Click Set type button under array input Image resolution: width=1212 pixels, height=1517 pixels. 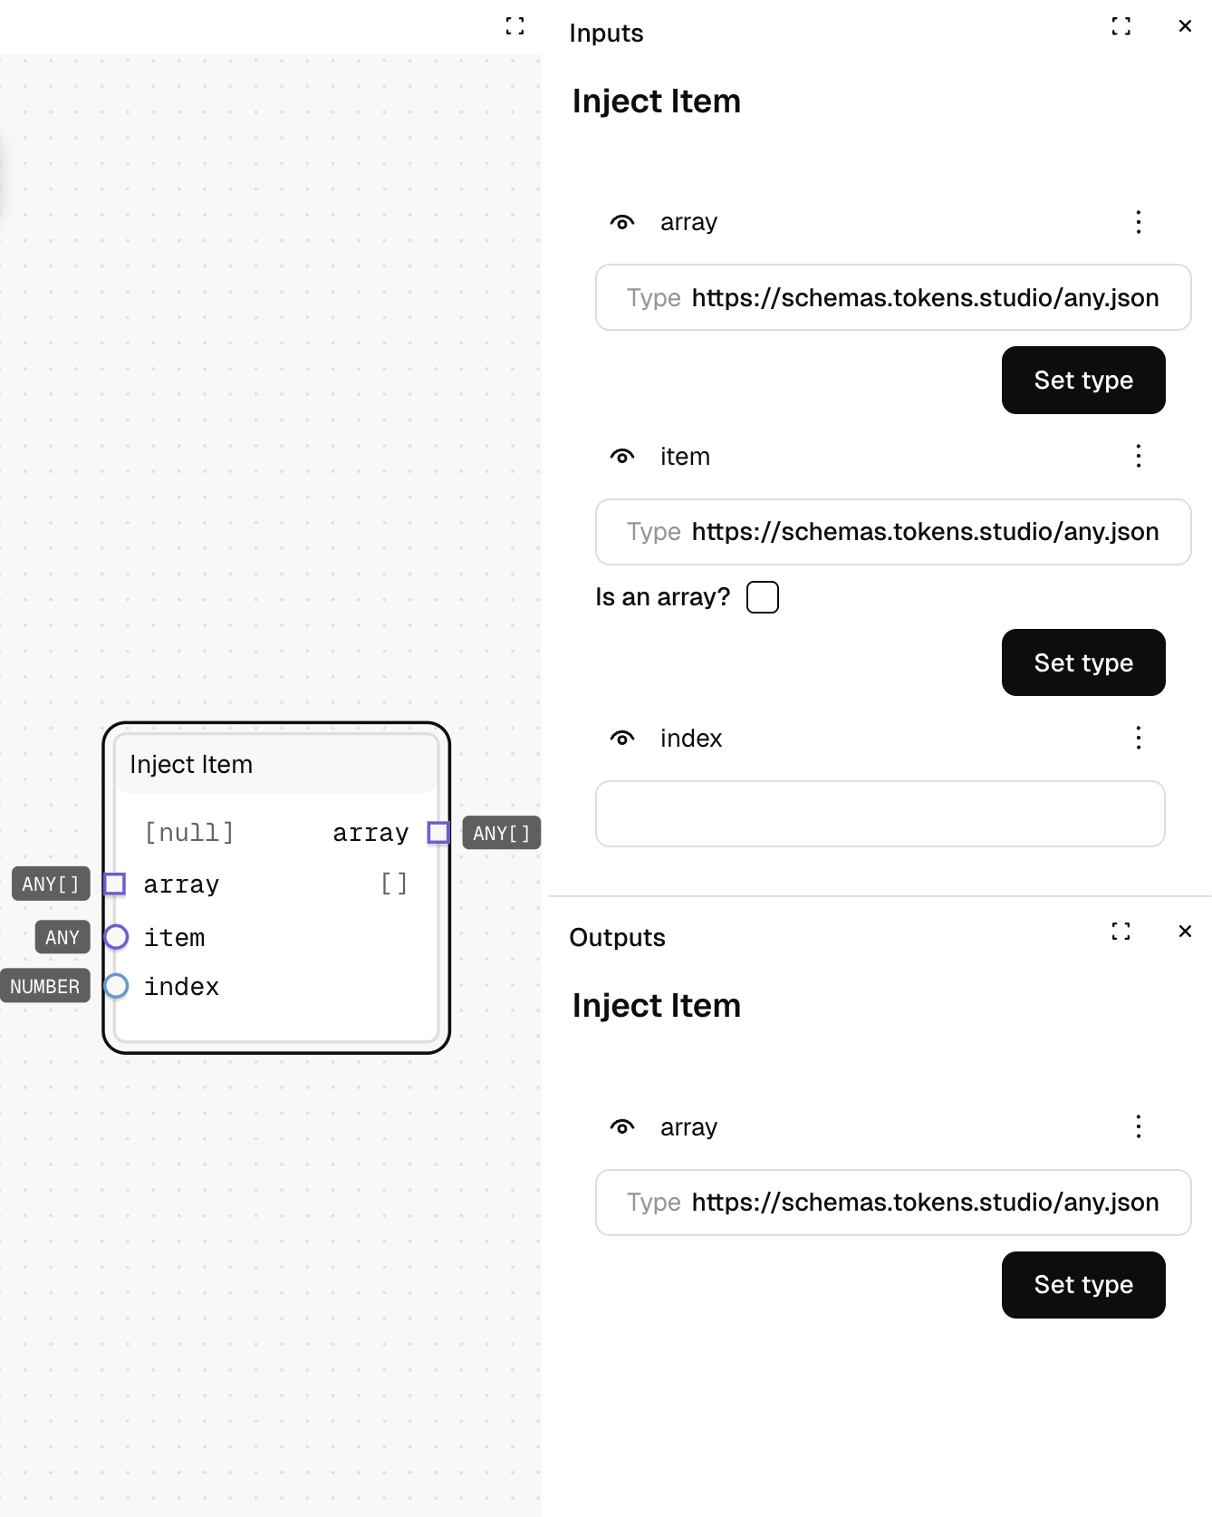click(x=1083, y=381)
